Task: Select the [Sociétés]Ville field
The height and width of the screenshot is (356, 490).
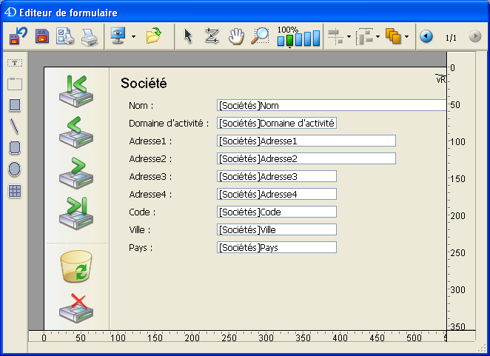Action: (277, 229)
